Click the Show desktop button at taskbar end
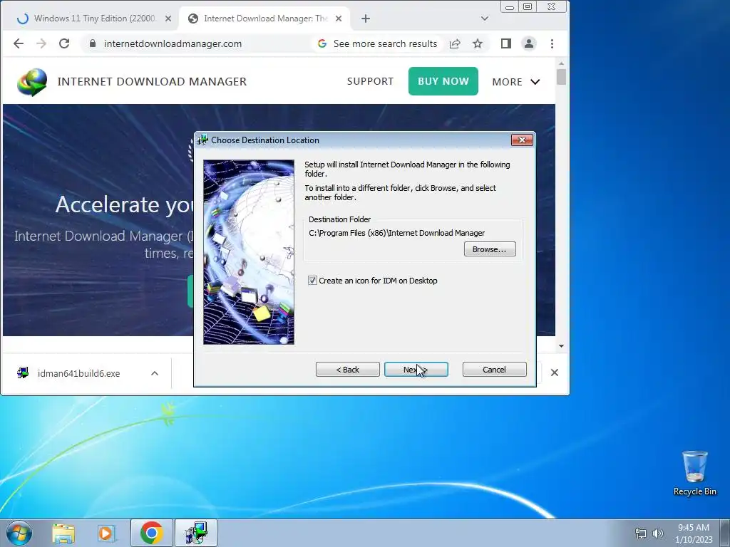 tap(725, 533)
